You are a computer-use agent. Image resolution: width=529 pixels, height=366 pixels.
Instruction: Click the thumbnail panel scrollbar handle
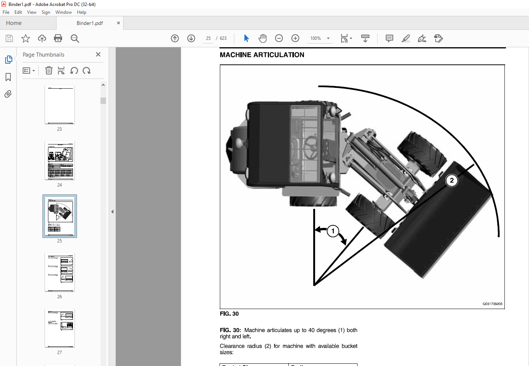tap(103, 101)
